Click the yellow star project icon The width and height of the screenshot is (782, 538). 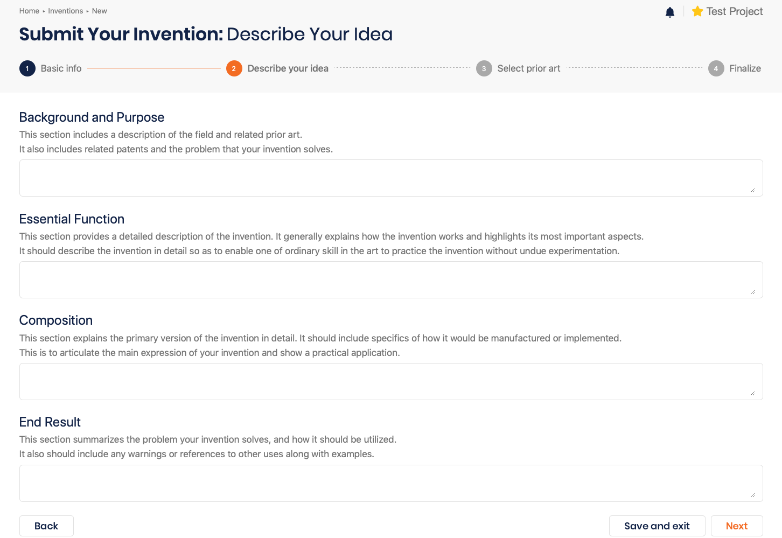tap(697, 11)
